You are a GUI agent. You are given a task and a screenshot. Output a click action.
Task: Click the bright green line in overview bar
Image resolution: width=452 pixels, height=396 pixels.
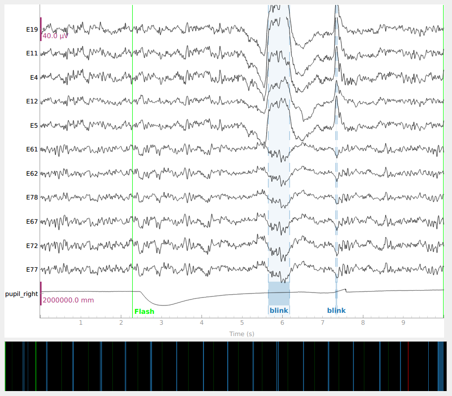pyautogui.click(x=36, y=366)
